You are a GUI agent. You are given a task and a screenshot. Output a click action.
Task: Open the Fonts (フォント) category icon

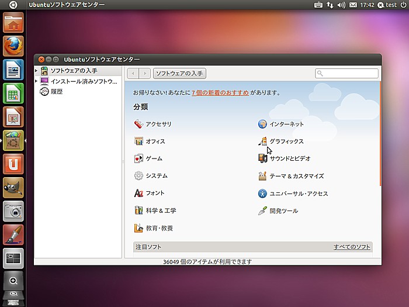(138, 193)
